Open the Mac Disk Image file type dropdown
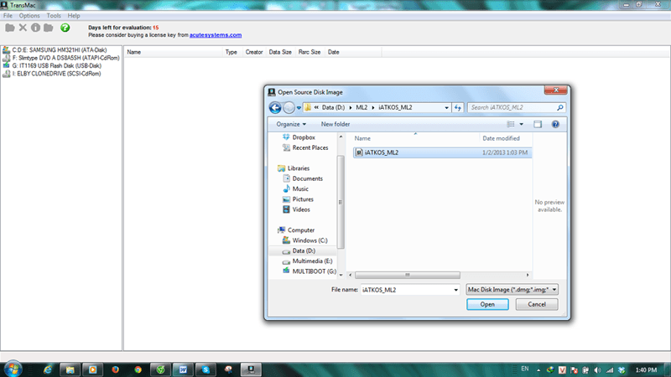Screen dimensions: 671x377 tap(512, 290)
